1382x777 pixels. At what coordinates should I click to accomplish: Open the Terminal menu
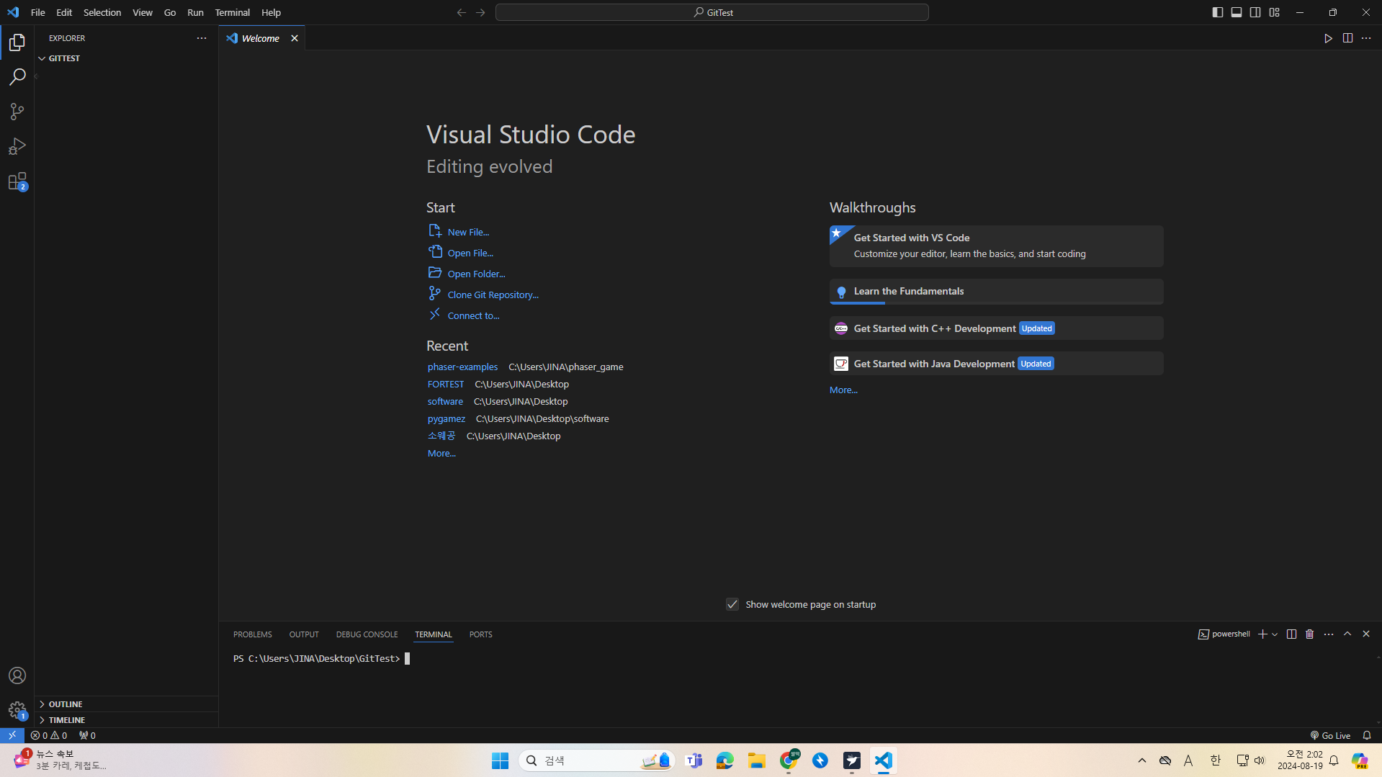232,12
